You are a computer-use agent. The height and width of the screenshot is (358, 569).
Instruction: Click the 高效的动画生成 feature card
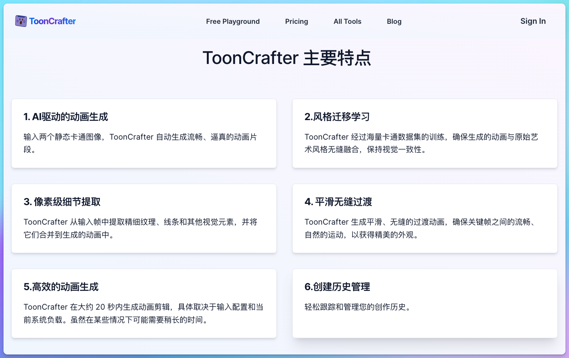[144, 303]
